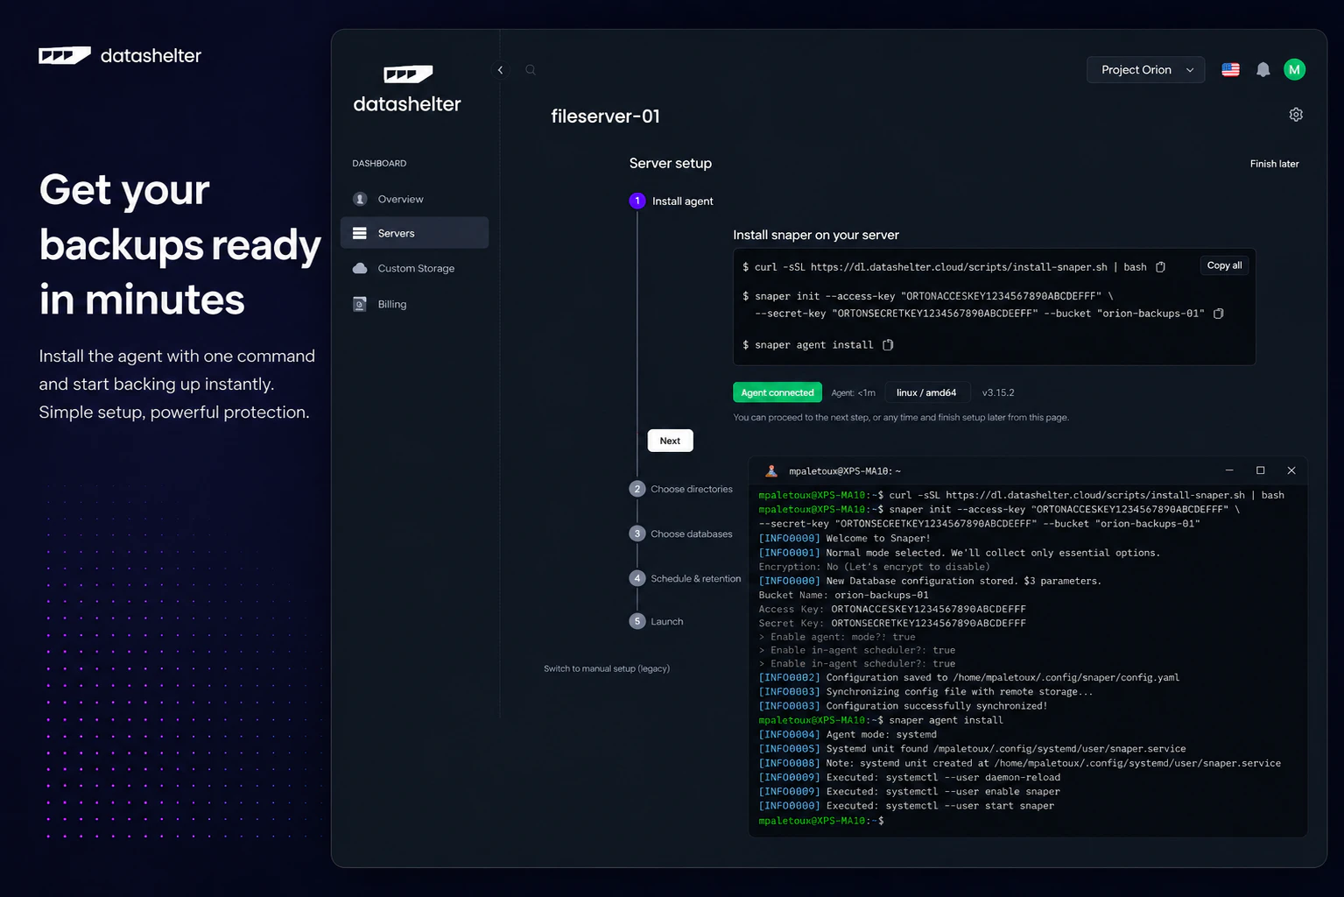This screenshot has width=1344, height=897.
Task: Click the Overview sidebar icon
Action: coord(360,199)
